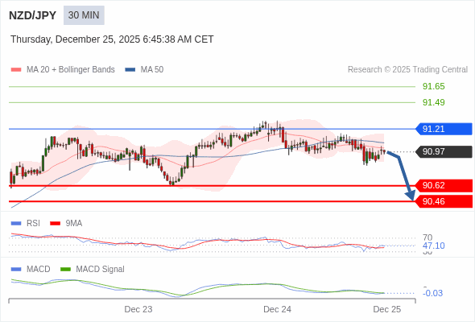Click the Dec 25 date axis label

tap(387, 309)
